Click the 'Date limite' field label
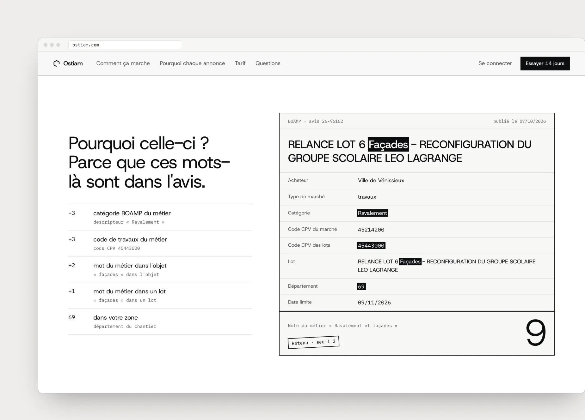Screen dimensions: 585x420 pos(299,302)
